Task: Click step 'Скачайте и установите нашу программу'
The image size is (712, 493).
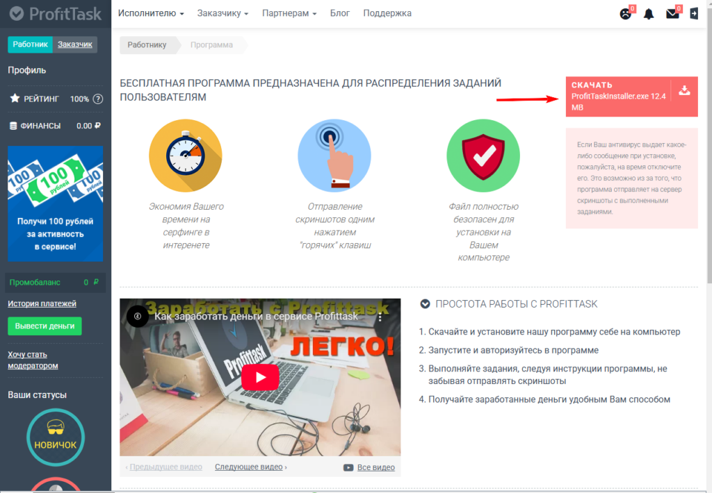Action: pyautogui.click(x=554, y=332)
